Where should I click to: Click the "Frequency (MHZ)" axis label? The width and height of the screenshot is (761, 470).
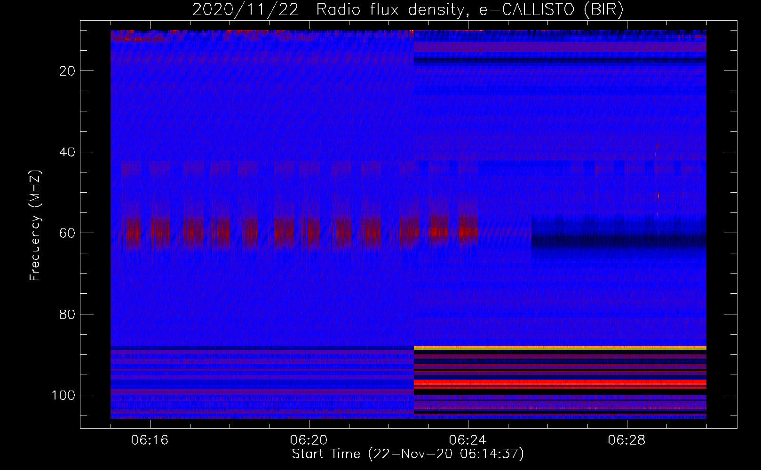(35, 225)
